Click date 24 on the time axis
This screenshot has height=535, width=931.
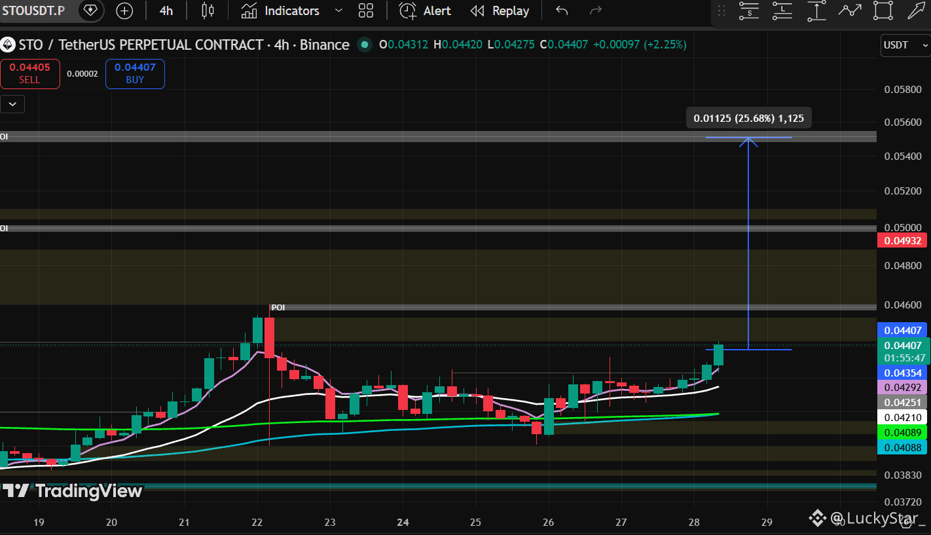point(403,522)
